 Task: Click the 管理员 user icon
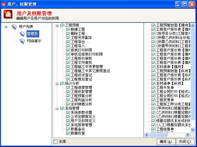click(22, 34)
